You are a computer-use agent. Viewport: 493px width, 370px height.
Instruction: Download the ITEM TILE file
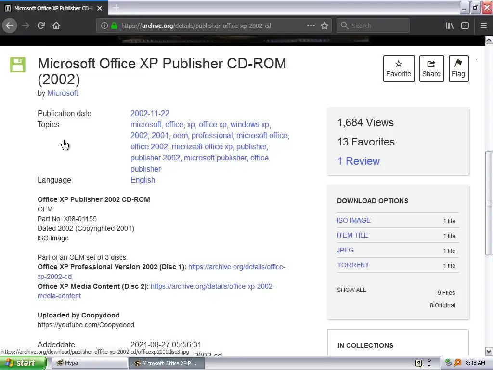coord(352,235)
